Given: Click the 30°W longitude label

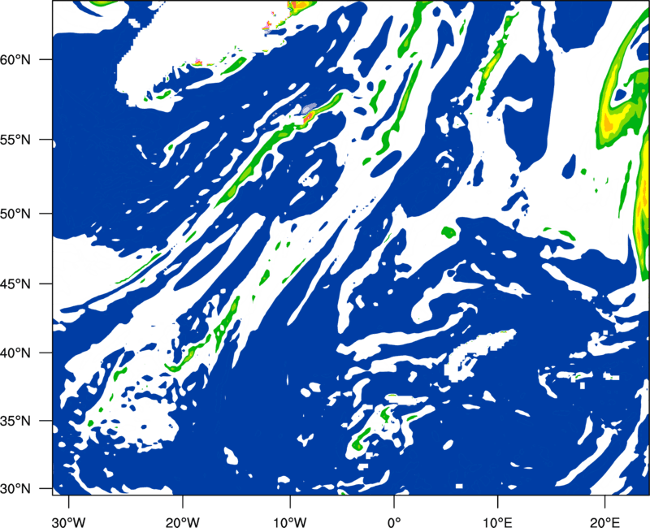Looking at the screenshot, I should [69, 522].
